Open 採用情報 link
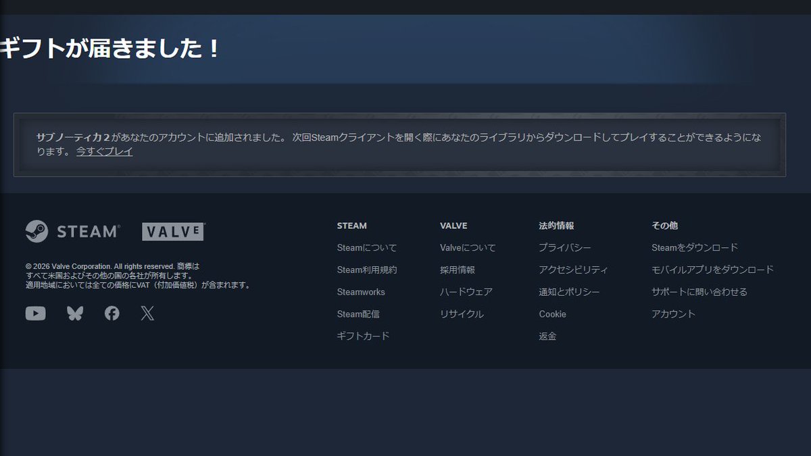This screenshot has width=811, height=456. click(458, 270)
